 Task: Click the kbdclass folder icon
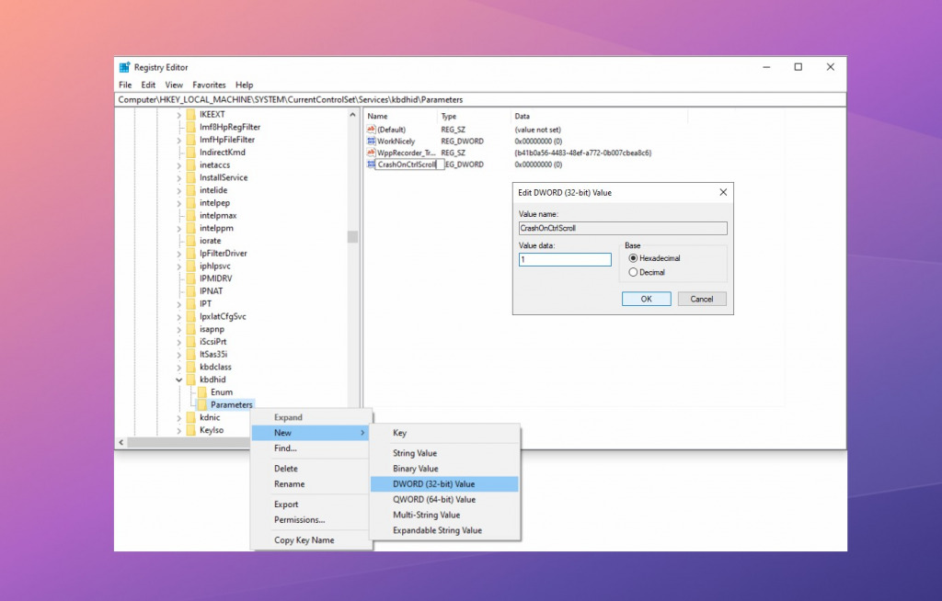tap(191, 367)
